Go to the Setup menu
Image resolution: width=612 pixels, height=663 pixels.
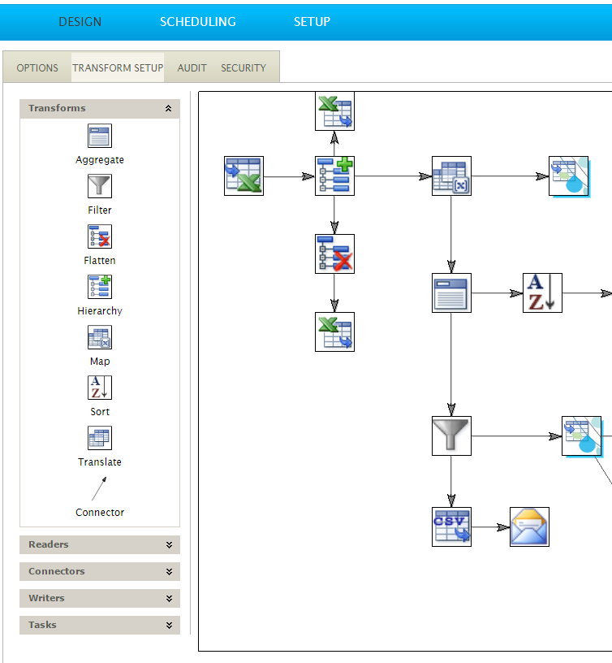312,22
